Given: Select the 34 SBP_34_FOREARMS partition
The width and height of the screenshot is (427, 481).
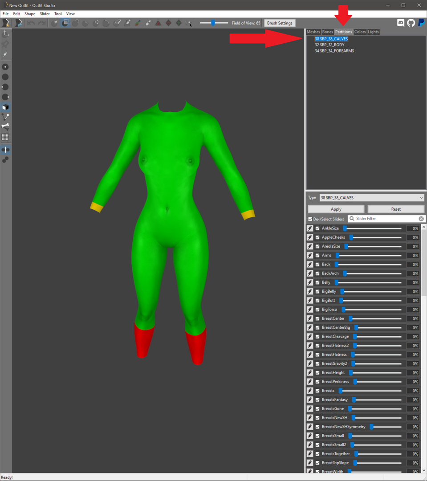Looking at the screenshot, I should pos(334,51).
